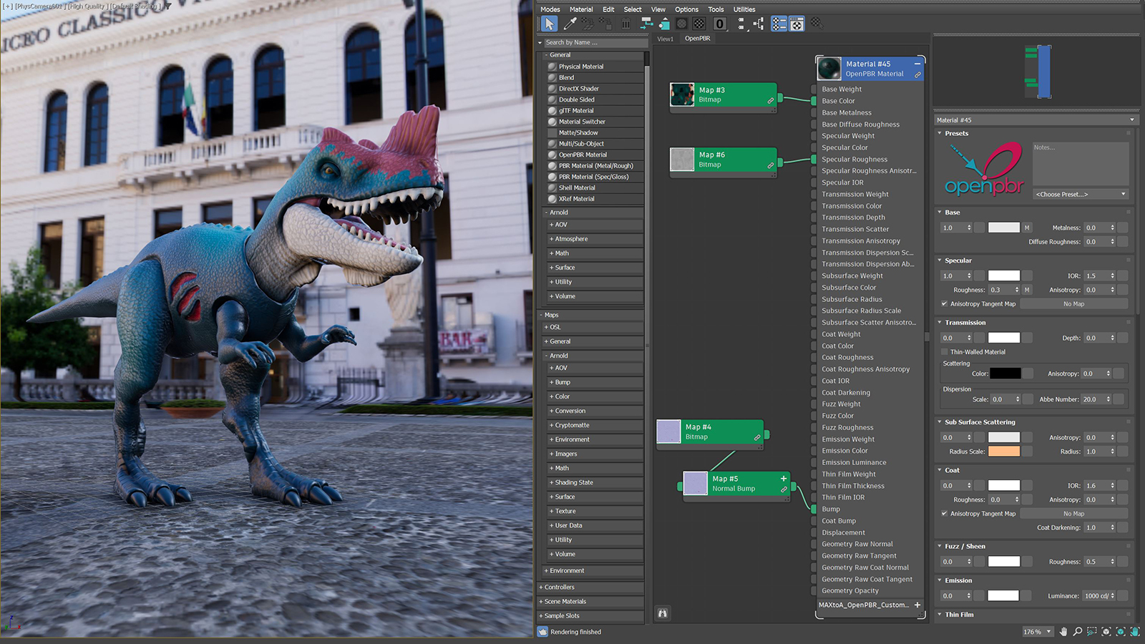Activate the Pan hand tool in status bar

pos(1063,632)
